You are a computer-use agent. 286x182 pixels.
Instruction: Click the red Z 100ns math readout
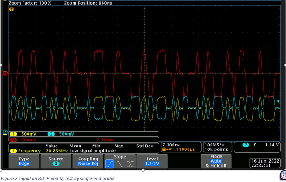coord(105,140)
